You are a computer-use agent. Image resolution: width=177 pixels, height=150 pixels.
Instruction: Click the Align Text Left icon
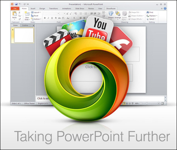(81, 18)
